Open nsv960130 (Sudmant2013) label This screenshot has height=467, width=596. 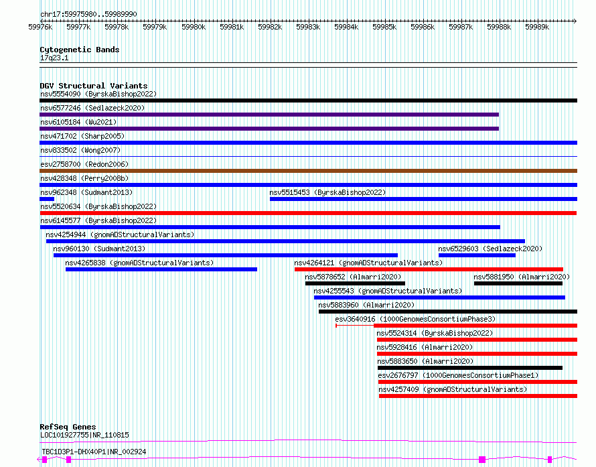point(99,249)
